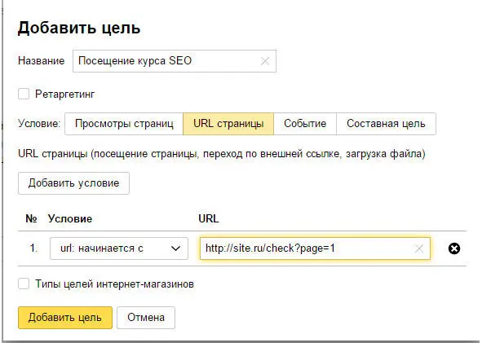Click the Добавить условие button
This screenshot has height=343, width=482.
click(x=73, y=183)
